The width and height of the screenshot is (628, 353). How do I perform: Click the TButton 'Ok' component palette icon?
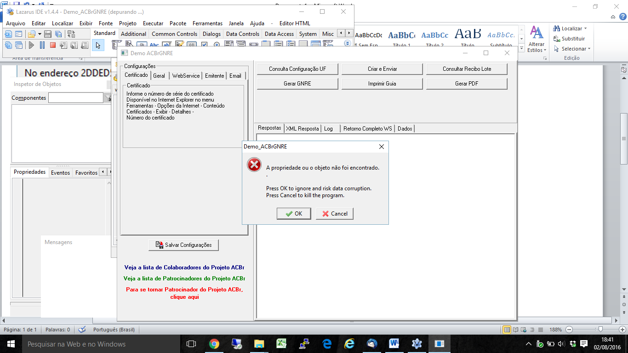pos(142,45)
